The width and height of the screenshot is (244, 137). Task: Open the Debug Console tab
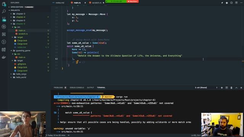77,88
